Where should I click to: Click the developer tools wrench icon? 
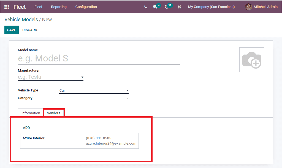pos(179,7)
